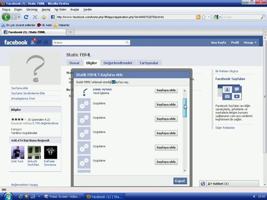Go to Ana Sayfa
267x200 pixels.
click(219, 42)
